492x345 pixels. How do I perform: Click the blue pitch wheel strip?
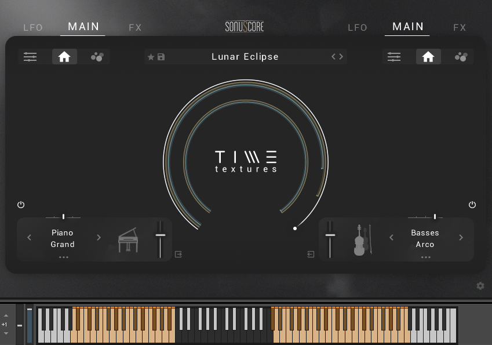(30, 325)
